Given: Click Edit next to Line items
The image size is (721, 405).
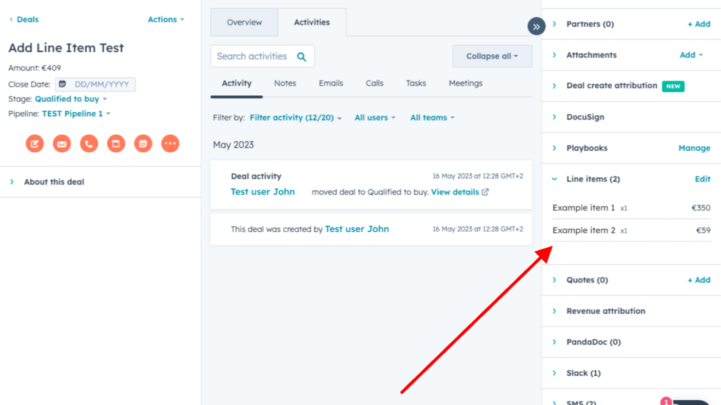Looking at the screenshot, I should tap(703, 179).
